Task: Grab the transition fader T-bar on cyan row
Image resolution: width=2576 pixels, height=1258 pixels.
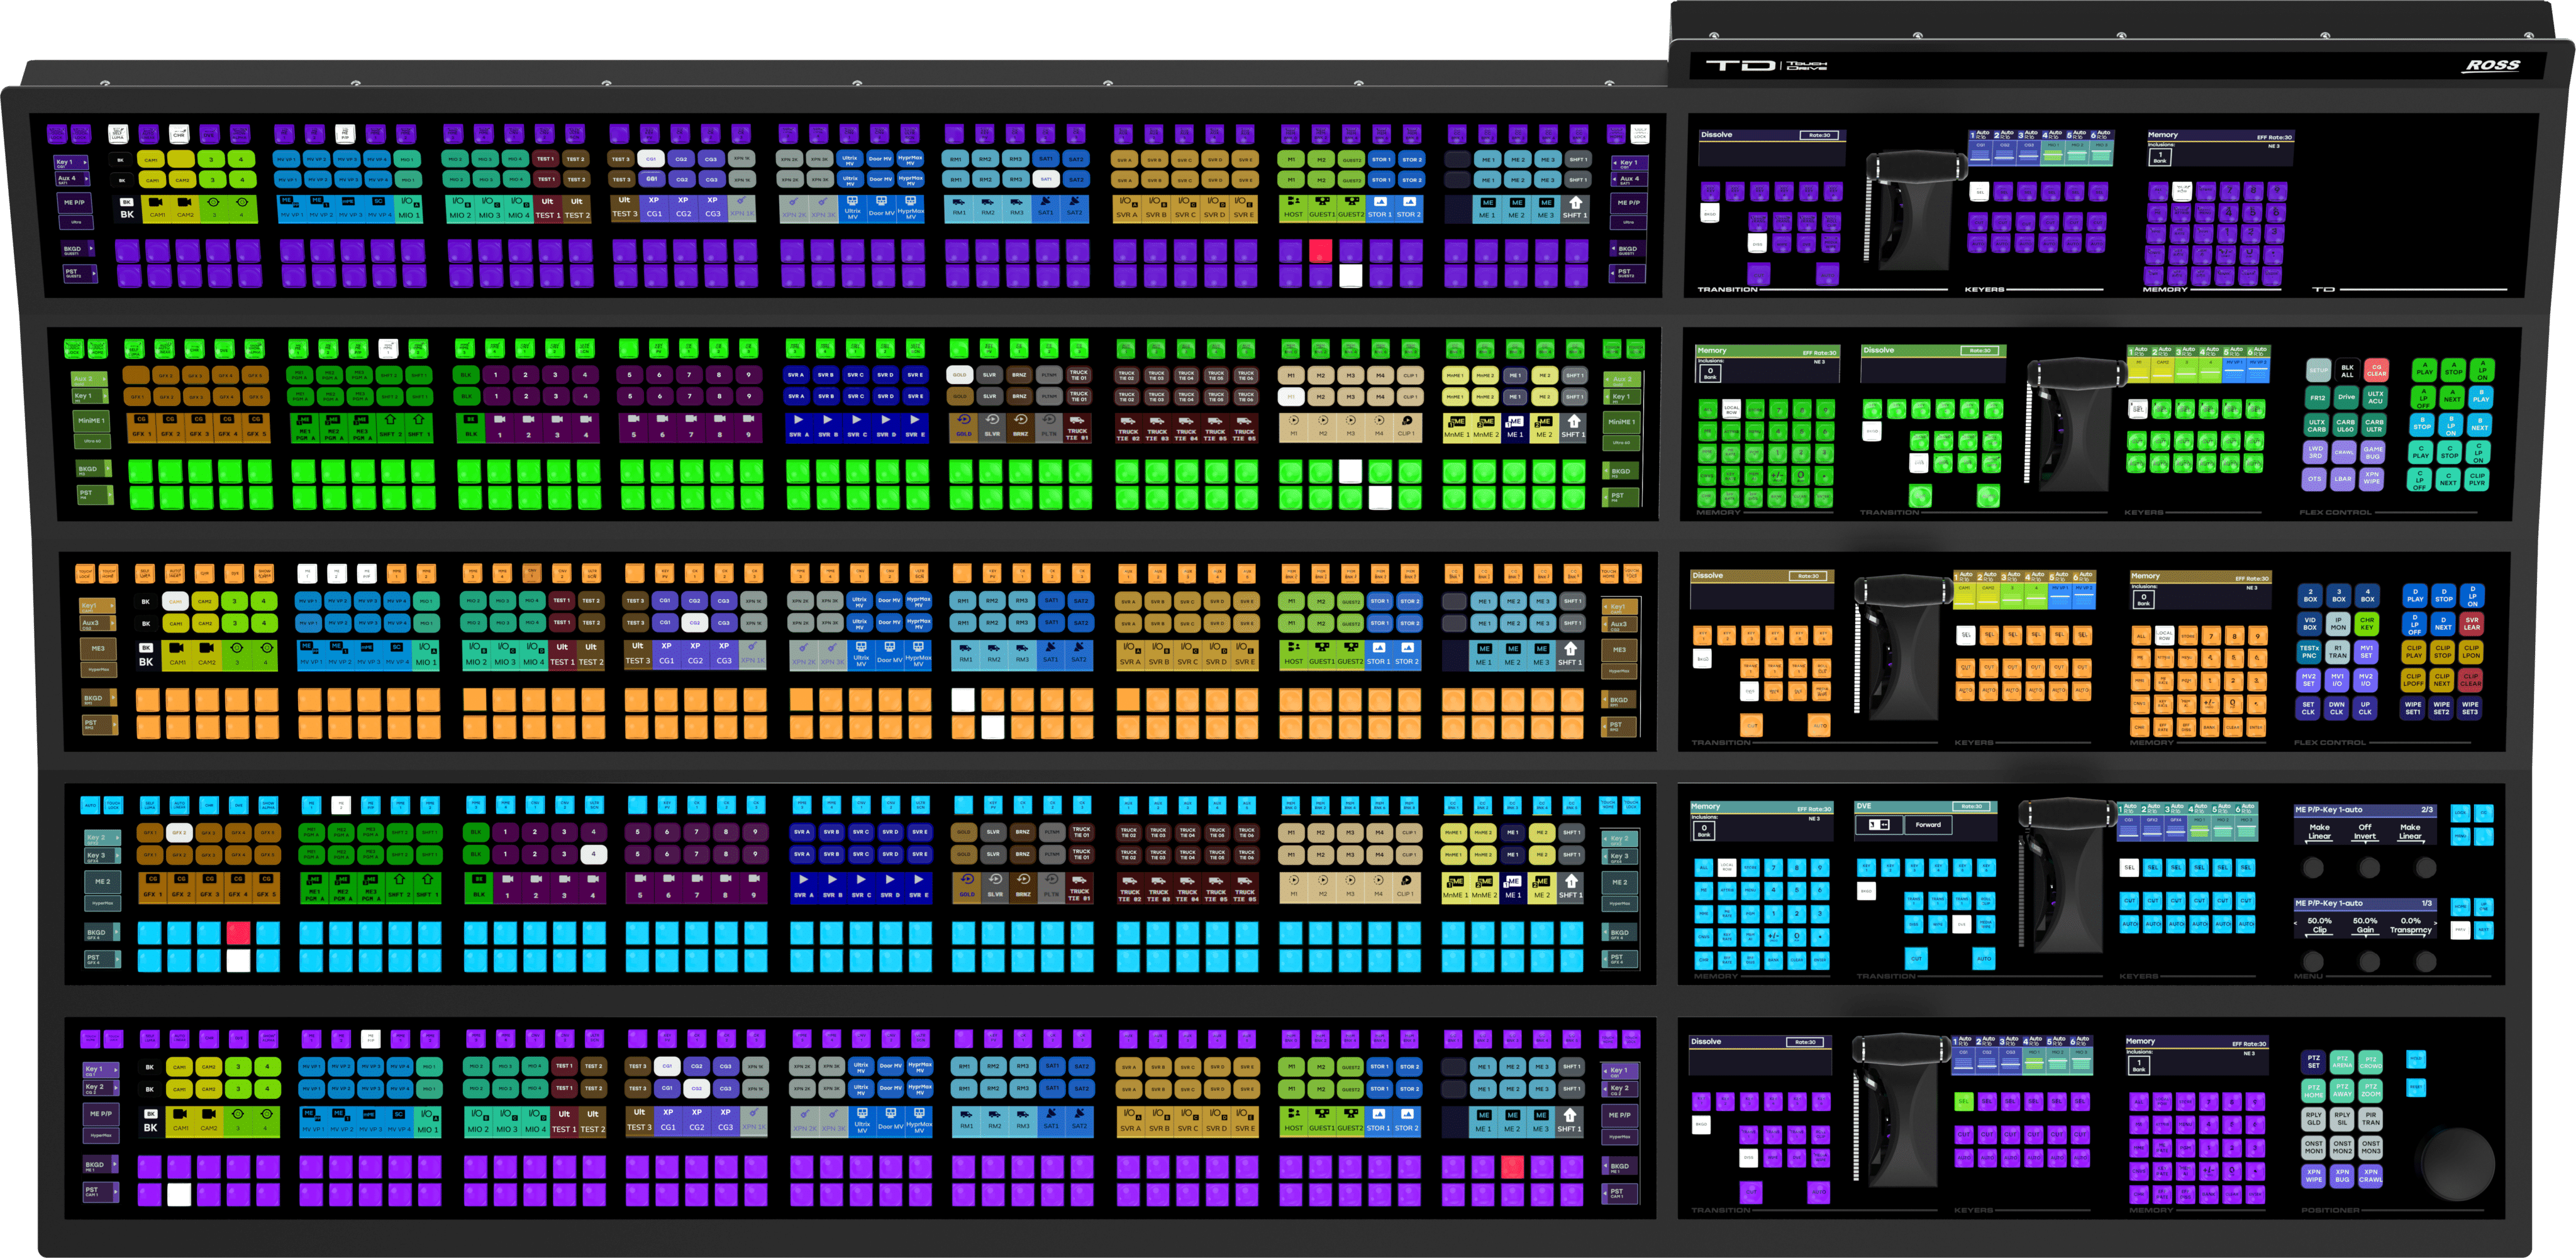Action: click(x=2067, y=814)
